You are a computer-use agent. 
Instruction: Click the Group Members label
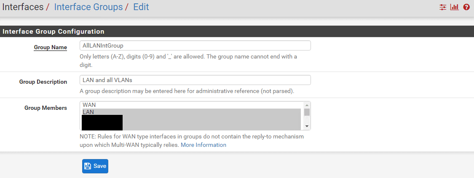point(46,108)
